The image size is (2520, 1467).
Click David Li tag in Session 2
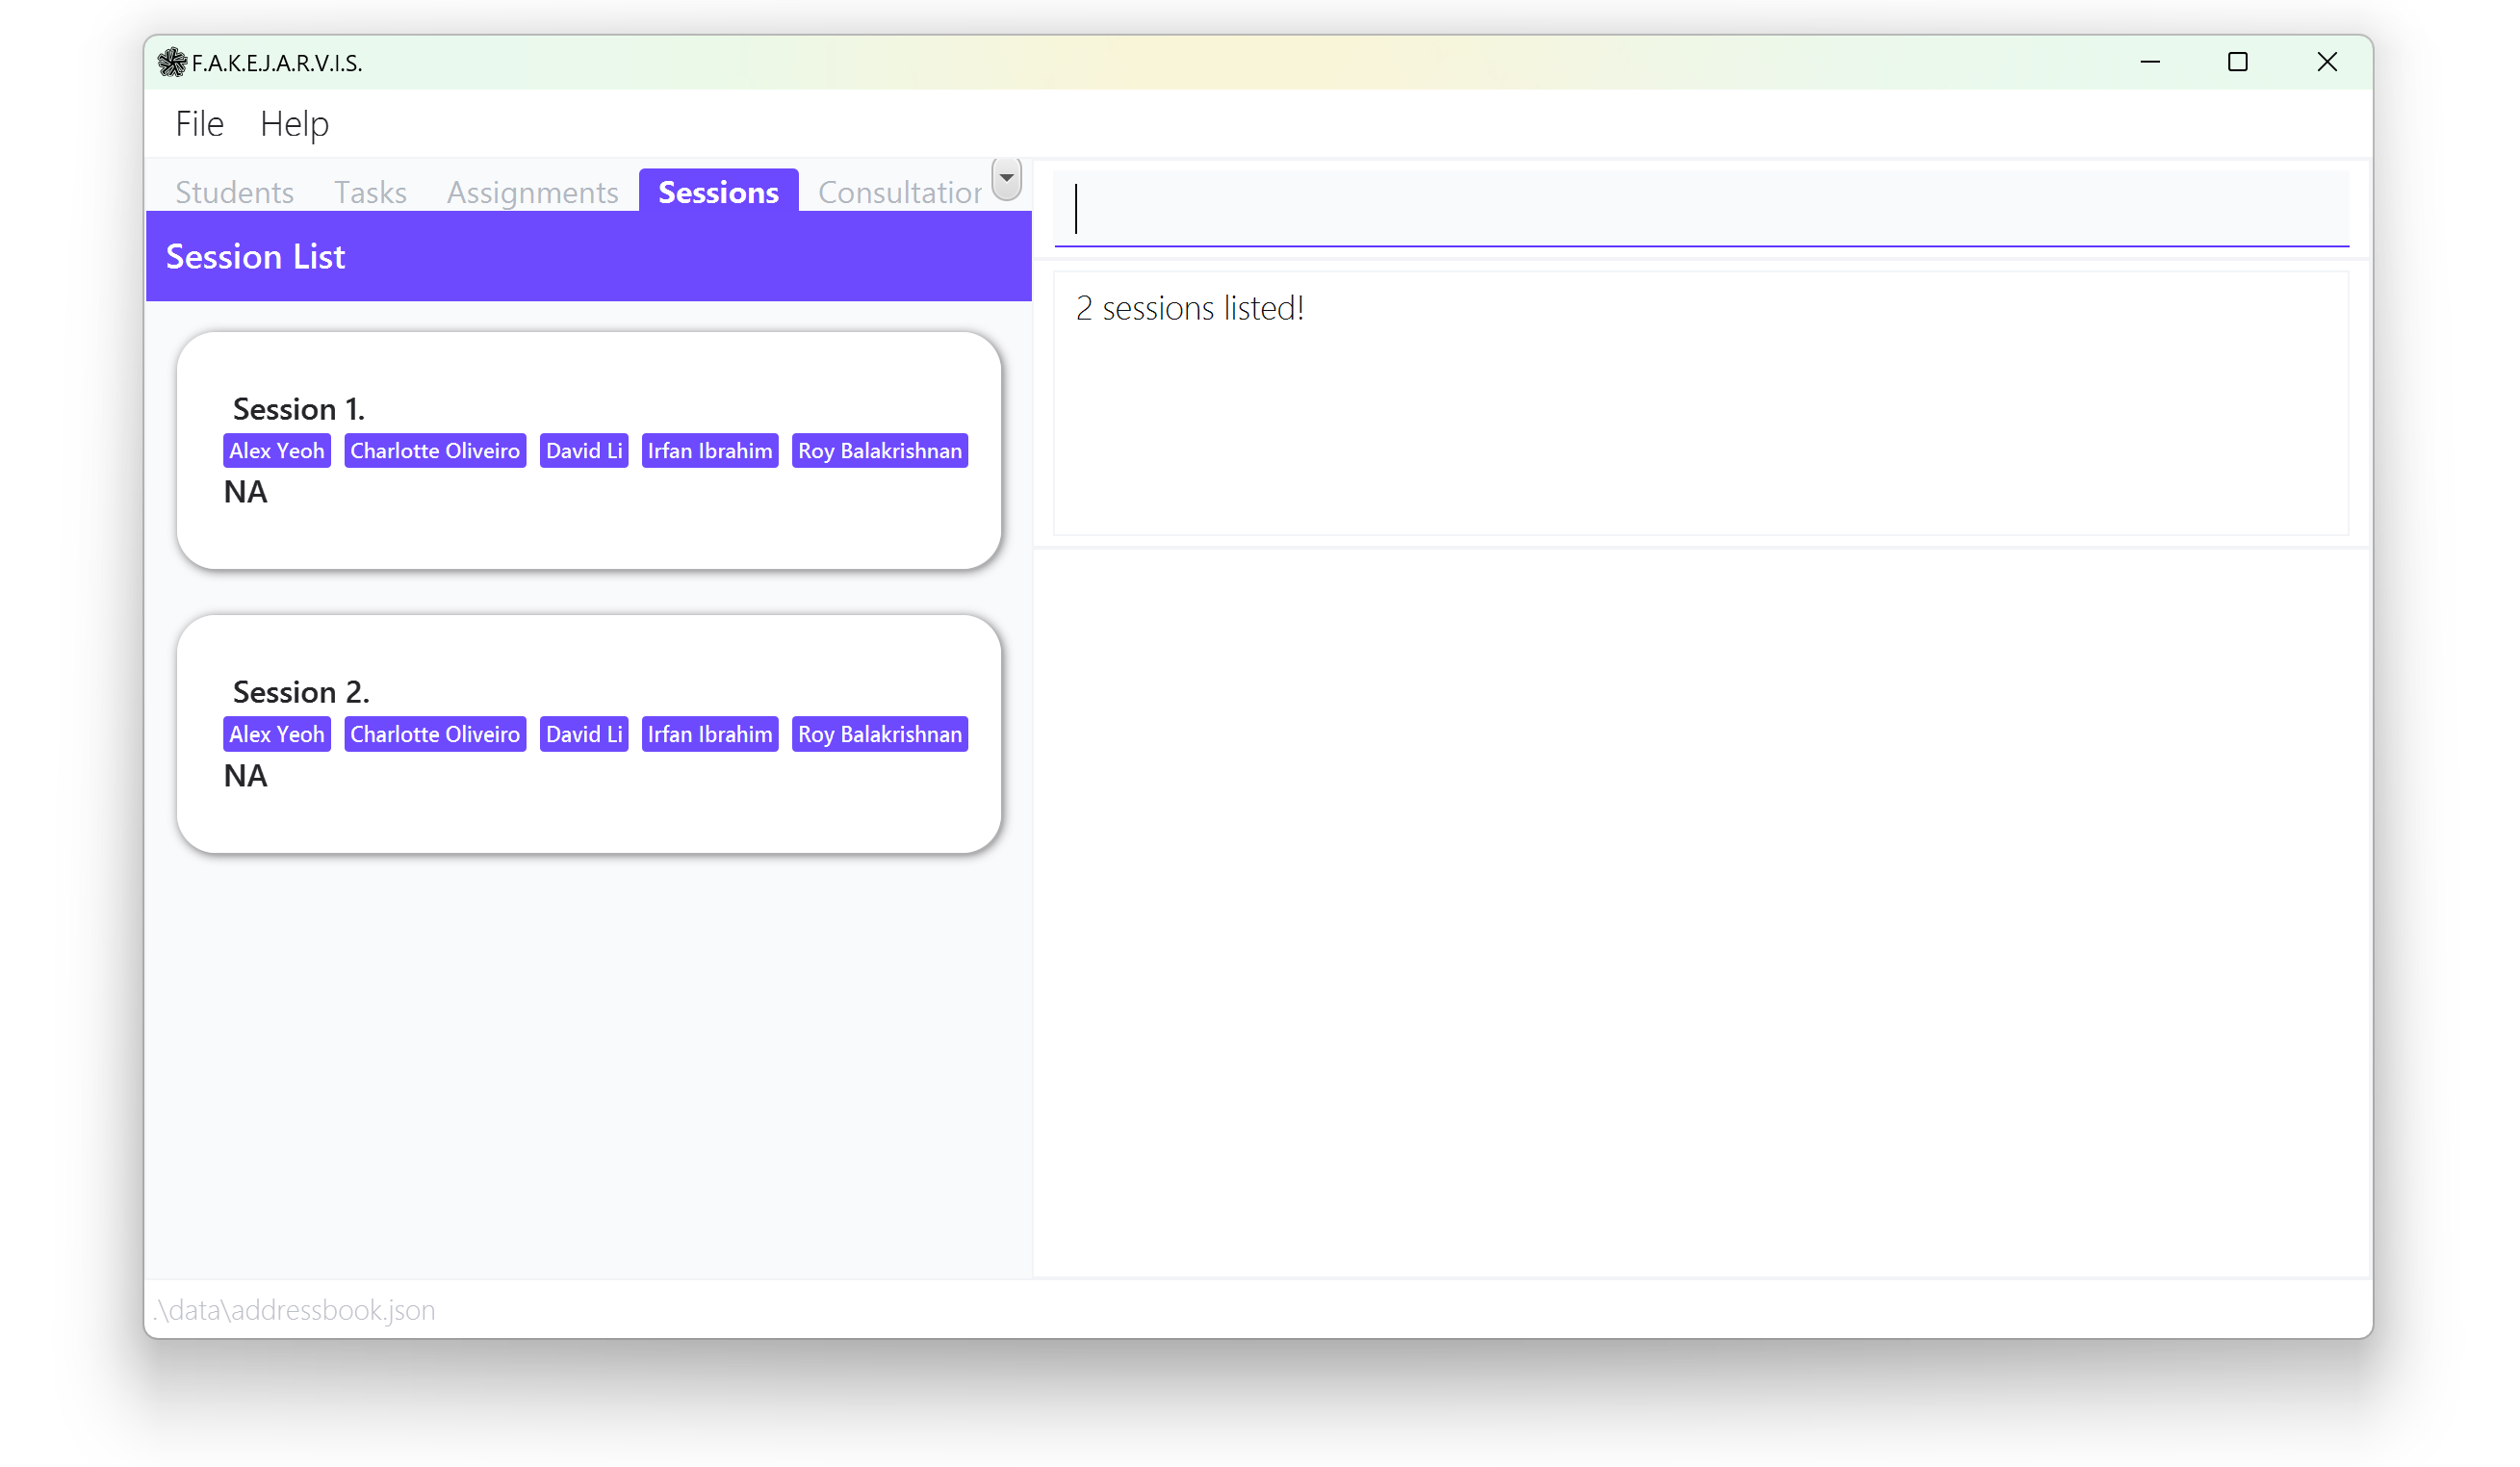[584, 734]
